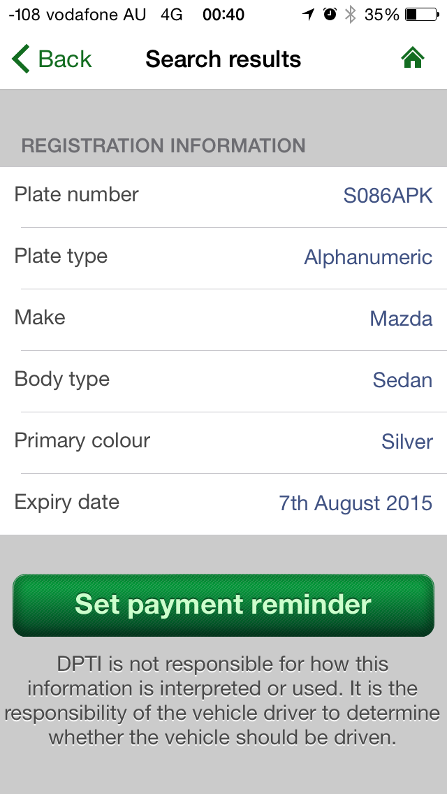Tap the green home icon
Image resolution: width=447 pixels, height=794 pixels.
[x=413, y=59]
